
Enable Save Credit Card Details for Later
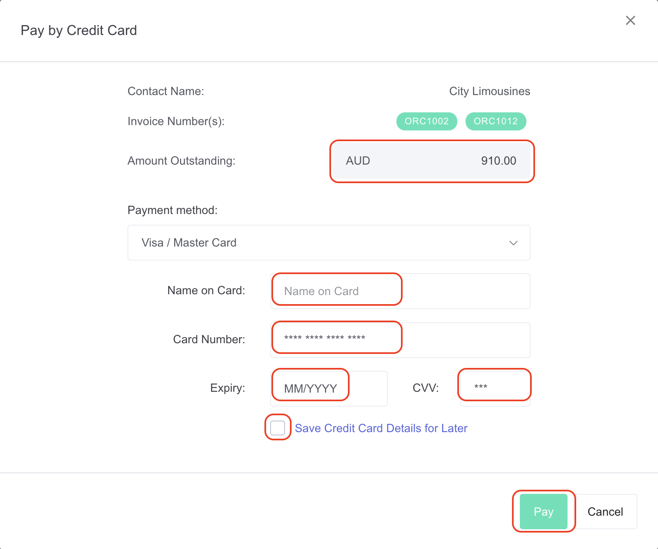click(x=277, y=428)
